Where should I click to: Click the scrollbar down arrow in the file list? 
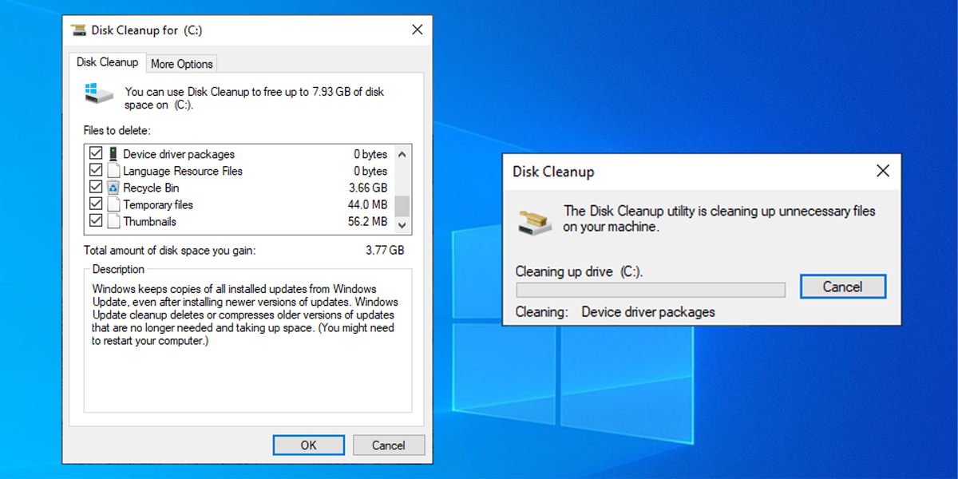[402, 227]
